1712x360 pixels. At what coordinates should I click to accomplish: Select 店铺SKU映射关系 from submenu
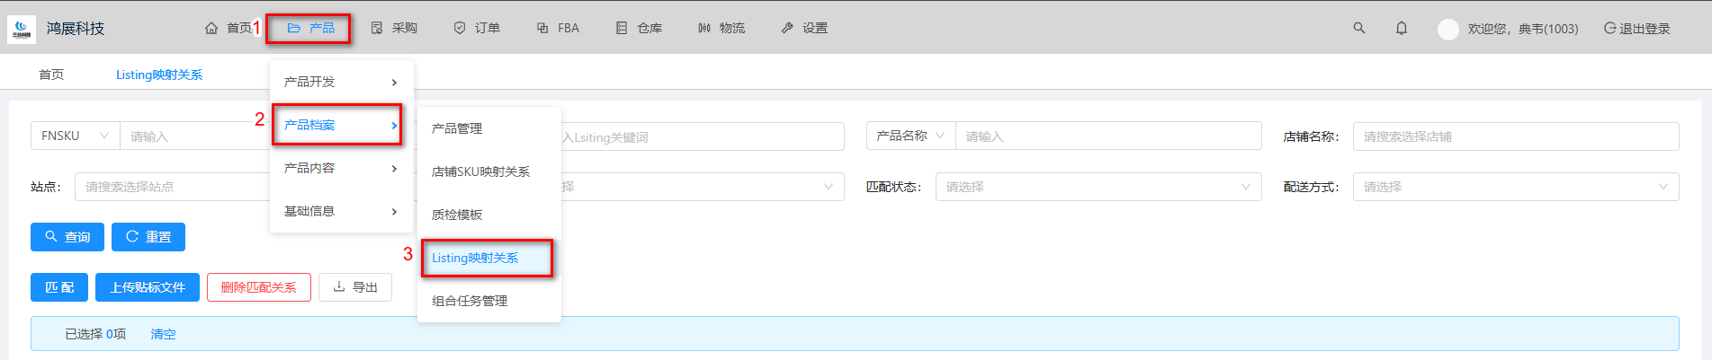[x=480, y=171]
